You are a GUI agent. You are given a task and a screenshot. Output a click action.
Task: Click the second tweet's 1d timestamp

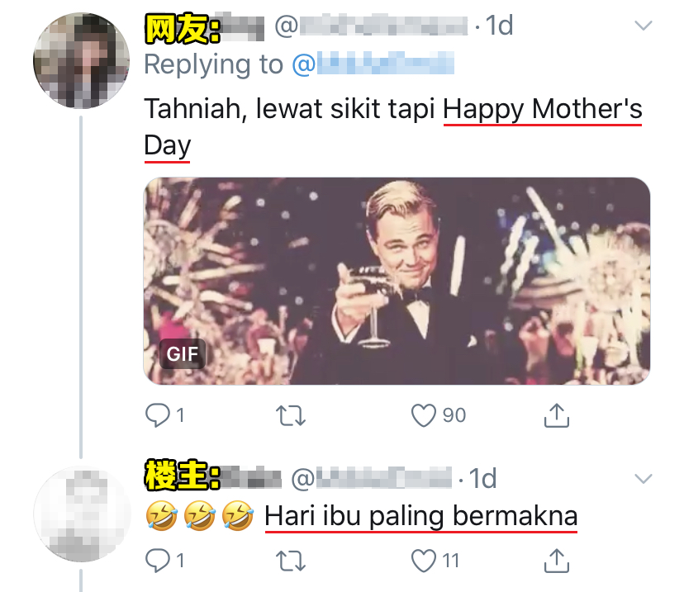tap(482, 478)
